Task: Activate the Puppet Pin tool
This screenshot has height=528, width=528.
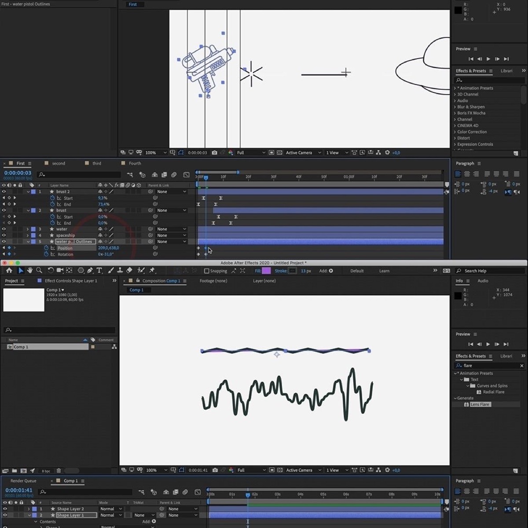Action: (x=153, y=271)
